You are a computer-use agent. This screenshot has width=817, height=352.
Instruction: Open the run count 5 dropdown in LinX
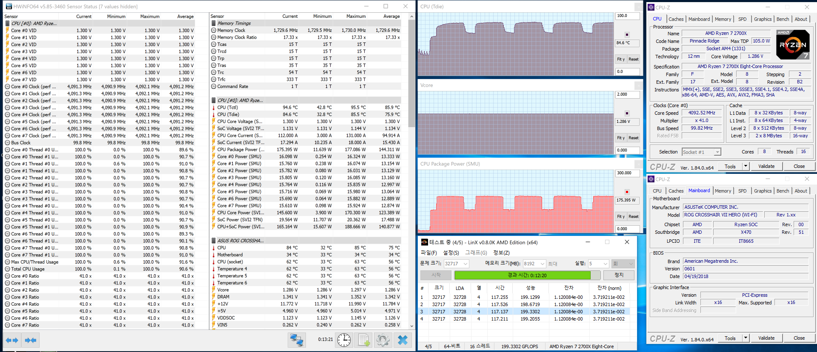point(606,264)
